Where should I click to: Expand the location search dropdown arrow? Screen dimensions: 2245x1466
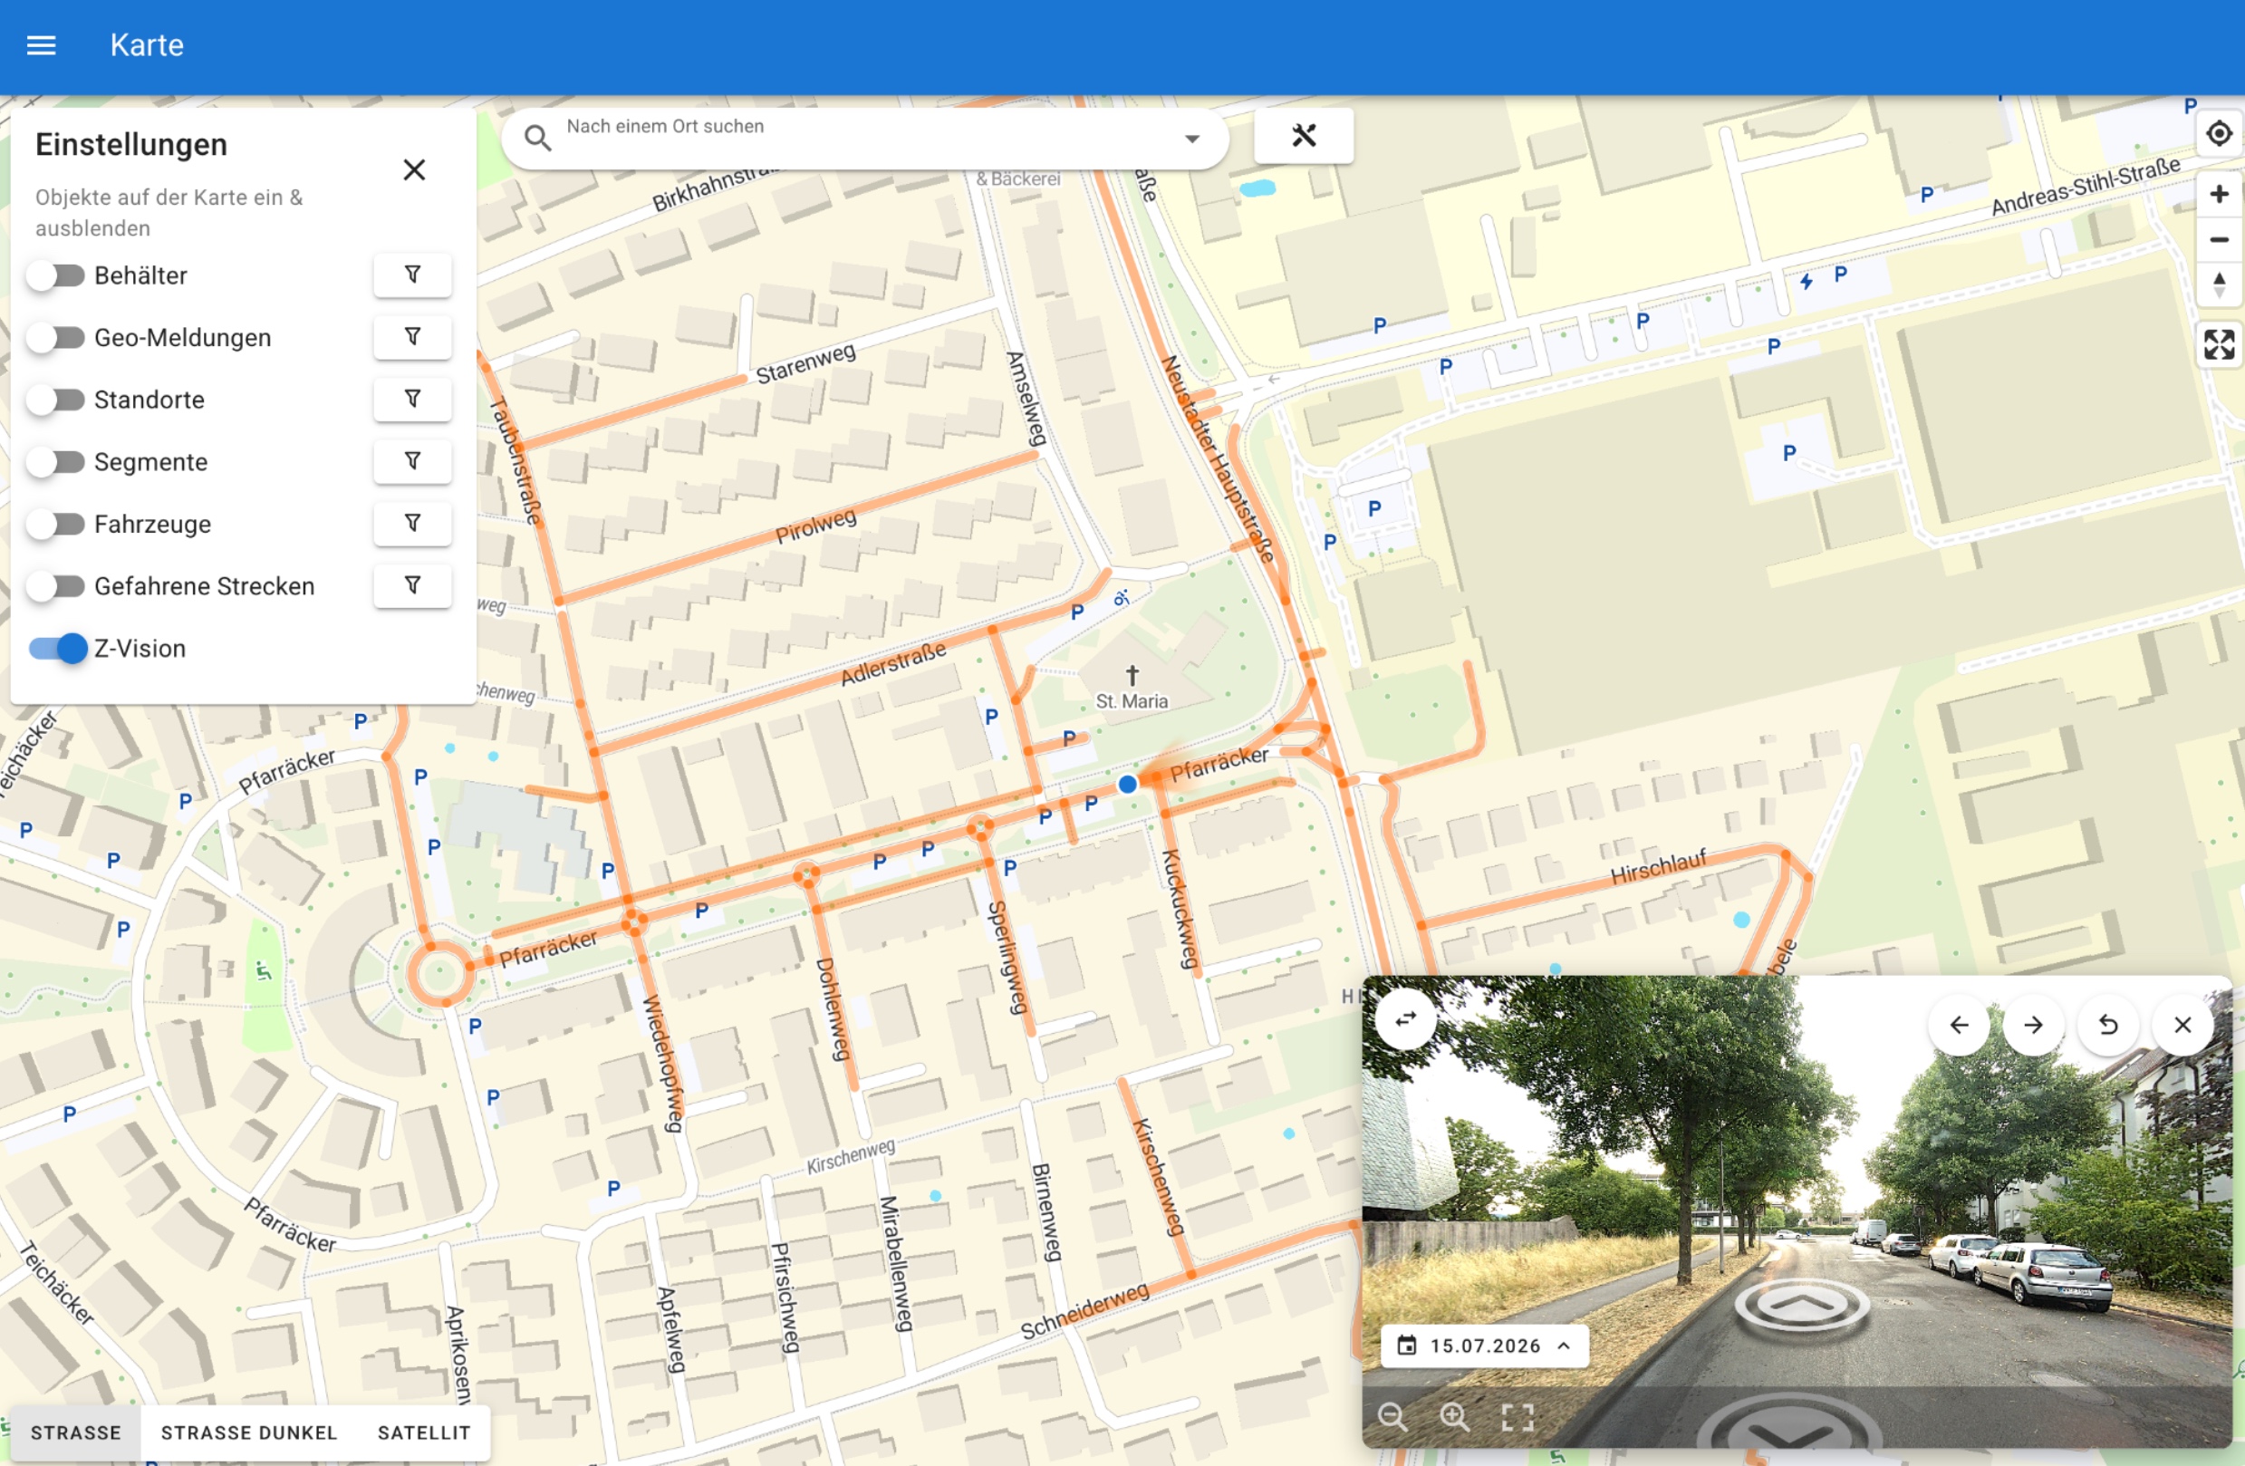[1192, 139]
